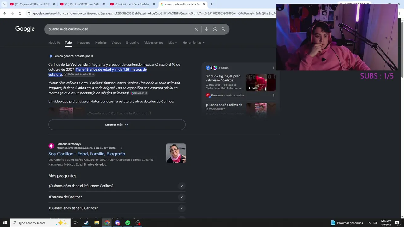Show hidden system tray icons

click(x=369, y=223)
